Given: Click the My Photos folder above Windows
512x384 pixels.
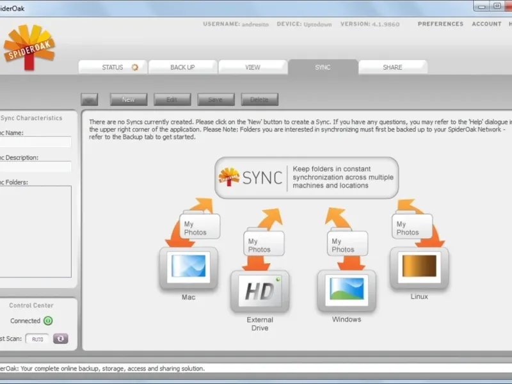Looking at the screenshot, I should tap(347, 243).
